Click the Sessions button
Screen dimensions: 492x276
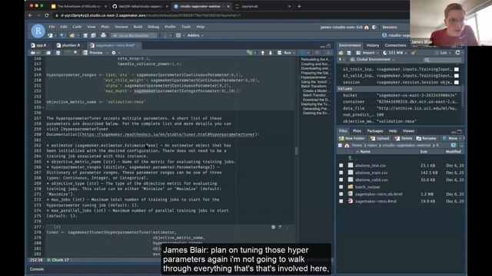coord(390,28)
